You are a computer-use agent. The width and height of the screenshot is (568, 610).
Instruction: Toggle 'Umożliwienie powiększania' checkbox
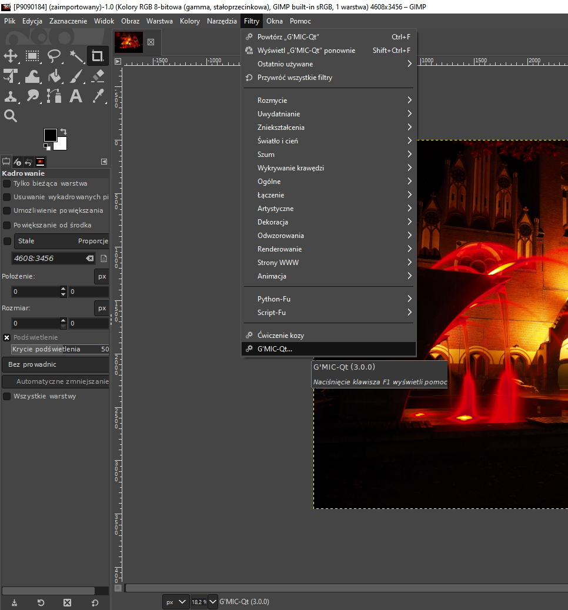click(7, 210)
